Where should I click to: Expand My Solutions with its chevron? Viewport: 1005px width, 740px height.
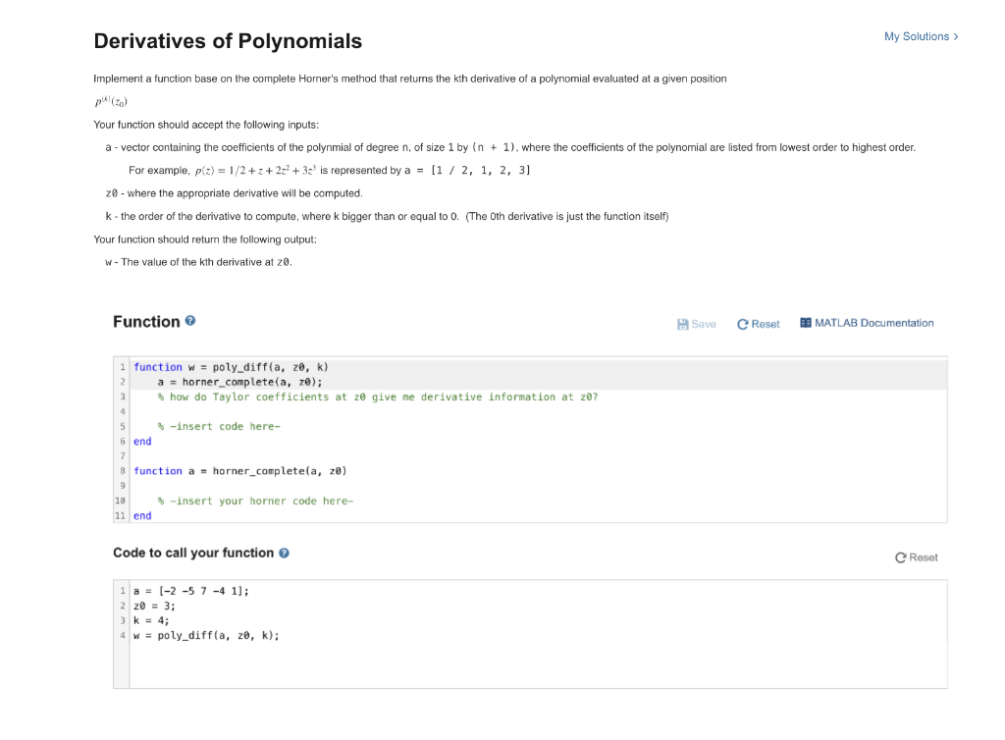coord(955,36)
